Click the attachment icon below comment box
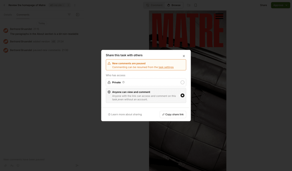Viewport: 292px width, 171px height. [5, 166]
